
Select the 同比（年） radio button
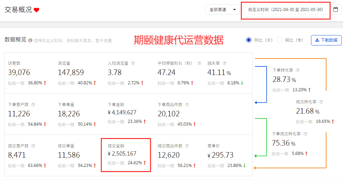tap(279, 40)
